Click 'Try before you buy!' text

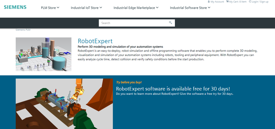coord(129,82)
